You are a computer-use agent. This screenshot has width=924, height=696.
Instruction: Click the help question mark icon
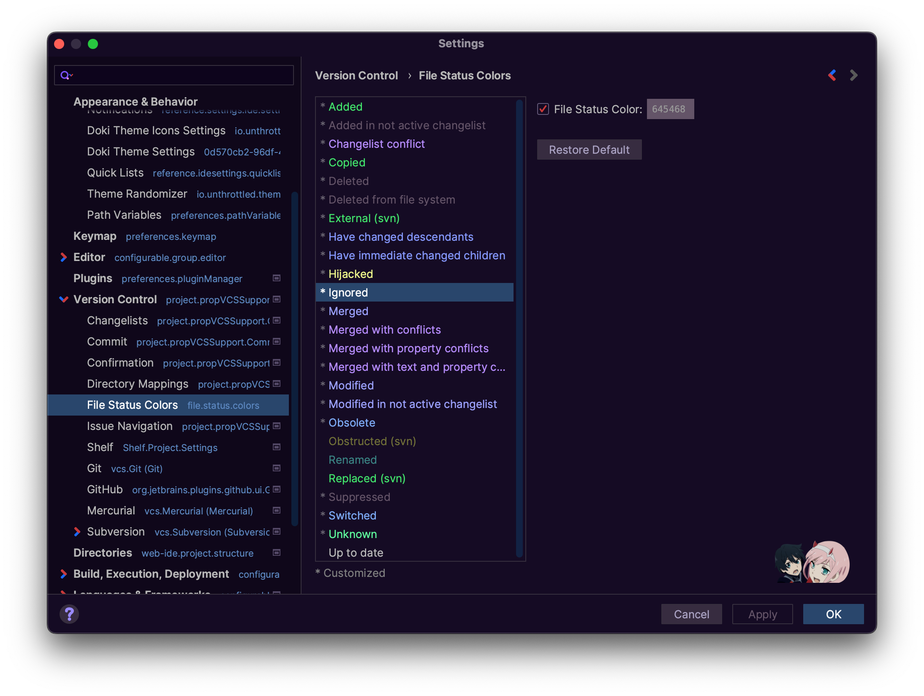click(69, 614)
